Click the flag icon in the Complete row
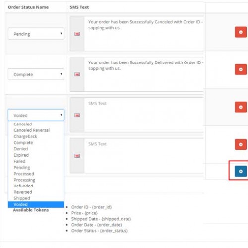Viewport: 248px width, 248px height. pos(77,74)
